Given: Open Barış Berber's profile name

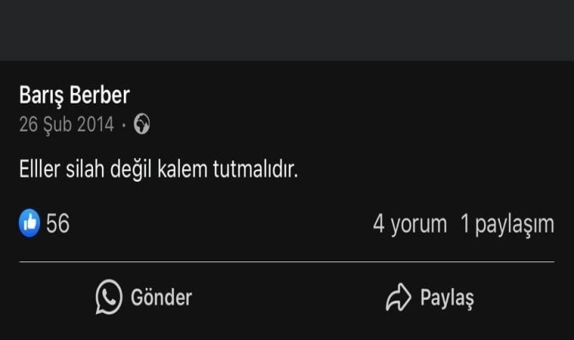Looking at the screenshot, I should [x=74, y=95].
